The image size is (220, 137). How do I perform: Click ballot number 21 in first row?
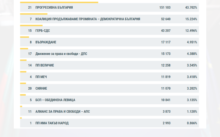coord(30,8)
